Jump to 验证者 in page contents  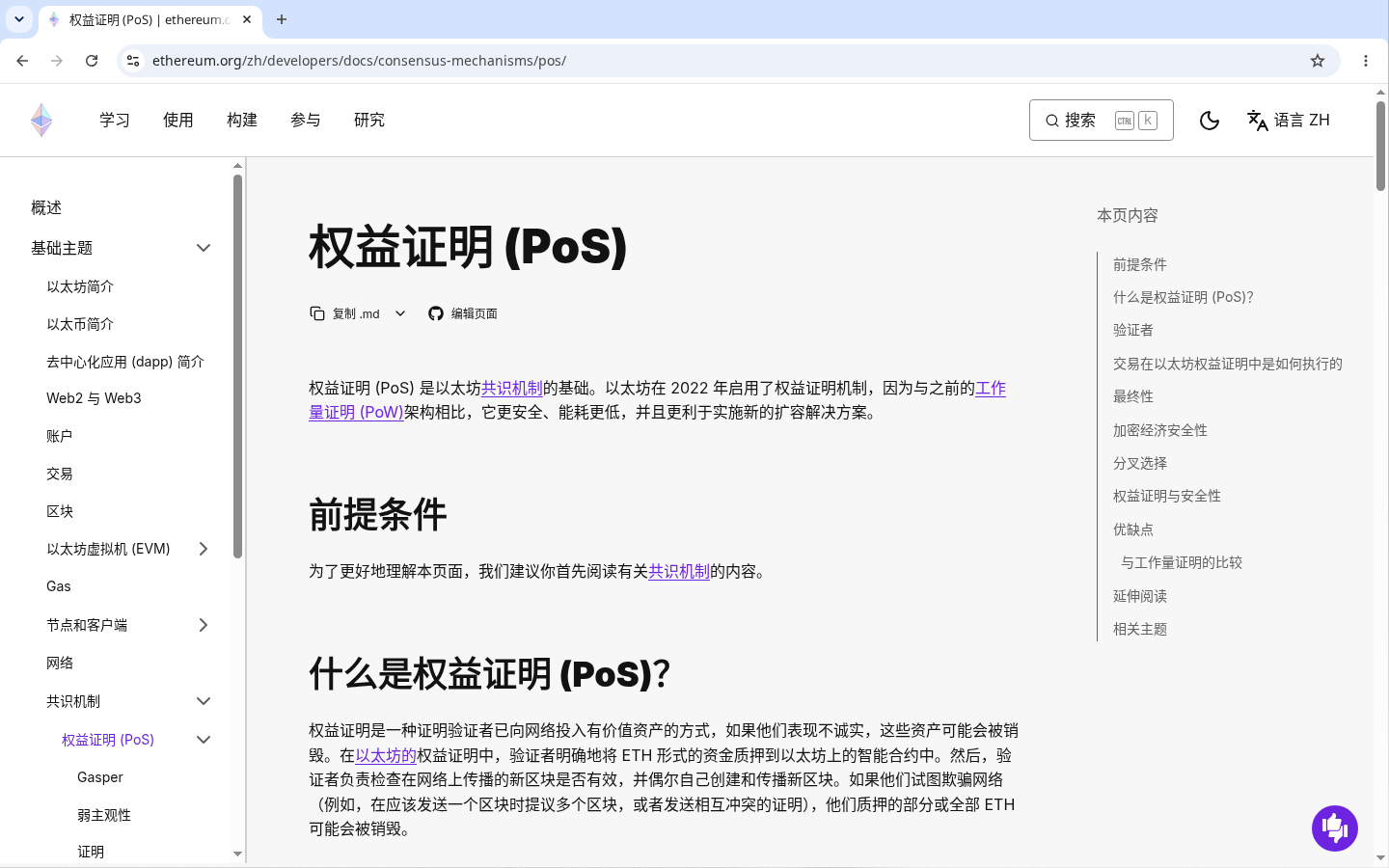1133,330
